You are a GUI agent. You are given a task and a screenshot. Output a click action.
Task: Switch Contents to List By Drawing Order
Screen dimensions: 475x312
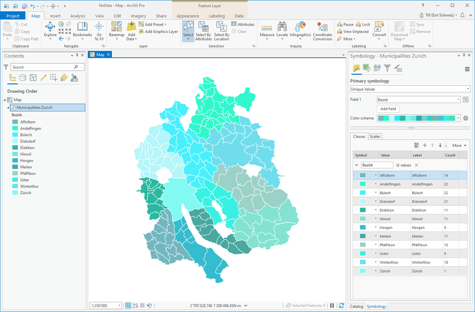(x=12, y=78)
